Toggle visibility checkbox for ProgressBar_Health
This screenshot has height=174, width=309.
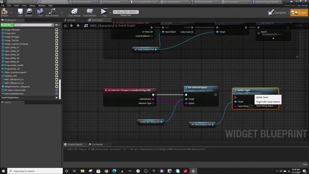coord(56,65)
